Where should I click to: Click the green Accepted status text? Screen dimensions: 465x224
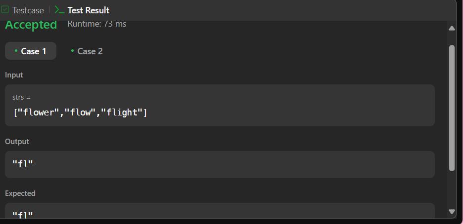pos(31,25)
